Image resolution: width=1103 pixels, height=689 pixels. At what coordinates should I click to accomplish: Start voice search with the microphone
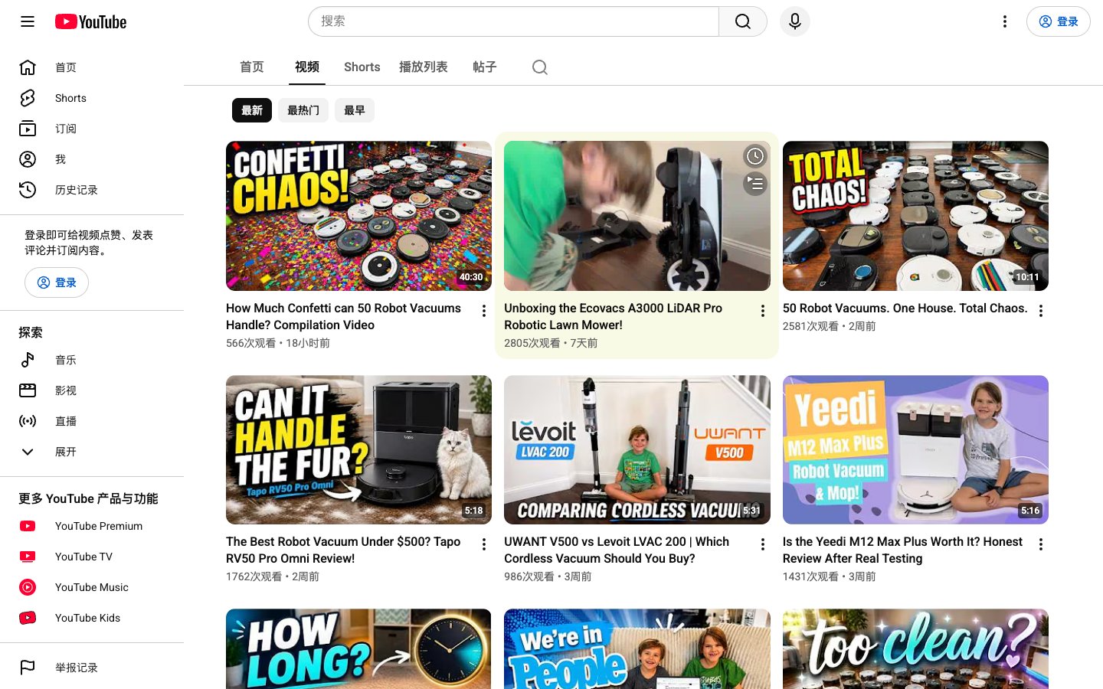(x=795, y=21)
